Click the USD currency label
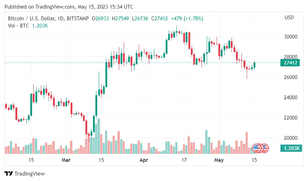Viewport: 308px width, 181px height. (289, 18)
